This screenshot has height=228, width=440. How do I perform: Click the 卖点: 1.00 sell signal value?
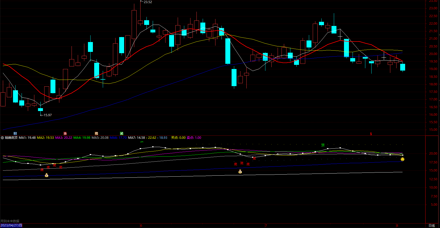(x=194, y=138)
